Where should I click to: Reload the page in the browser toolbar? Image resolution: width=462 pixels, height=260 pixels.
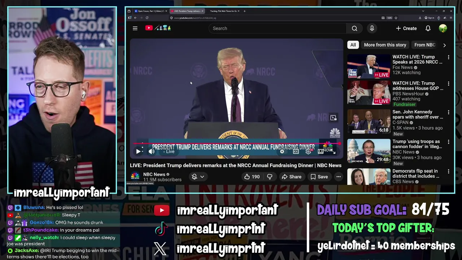point(147,18)
